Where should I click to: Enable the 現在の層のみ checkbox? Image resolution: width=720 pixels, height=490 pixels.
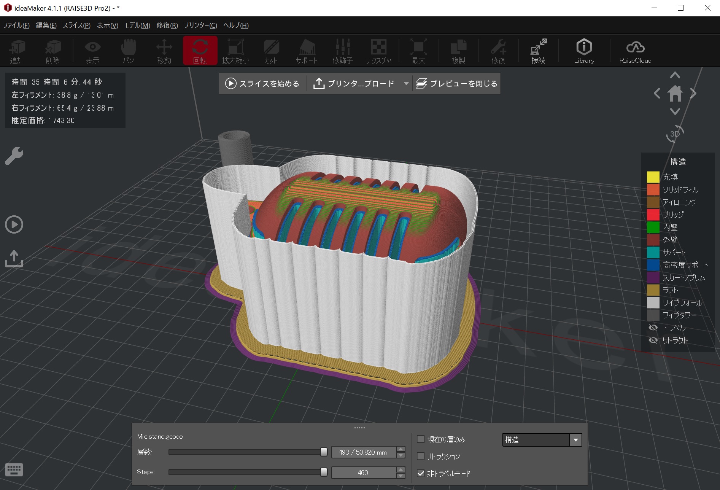pos(421,439)
